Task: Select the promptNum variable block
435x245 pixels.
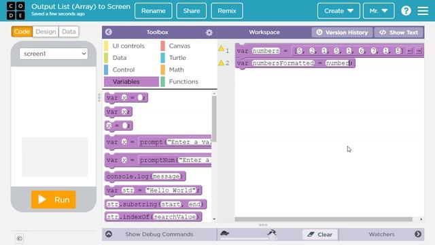Action: (158, 161)
